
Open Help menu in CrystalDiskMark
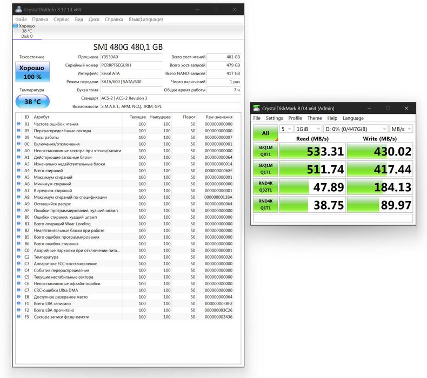pos(332,118)
